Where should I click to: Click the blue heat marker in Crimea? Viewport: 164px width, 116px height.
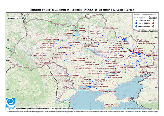[104, 107]
